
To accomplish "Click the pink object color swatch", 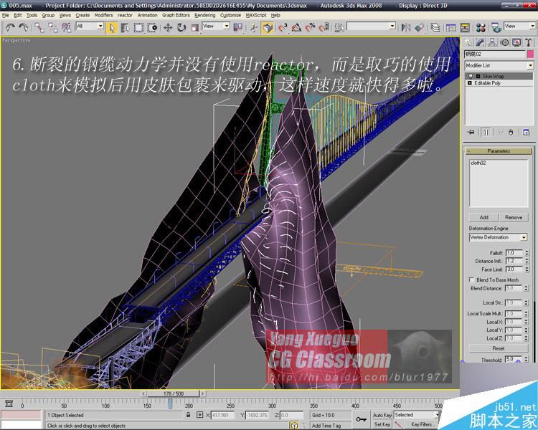I will coord(530,54).
